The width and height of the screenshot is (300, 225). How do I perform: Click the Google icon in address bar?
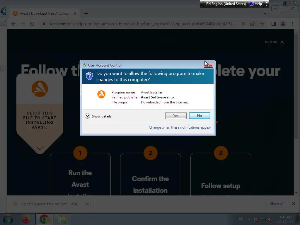(243, 24)
